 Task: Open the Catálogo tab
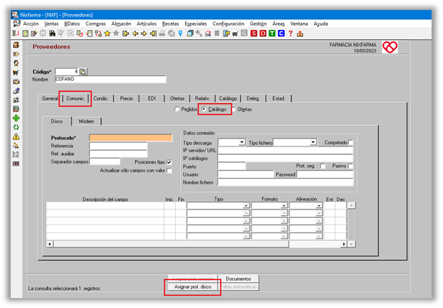coord(228,99)
